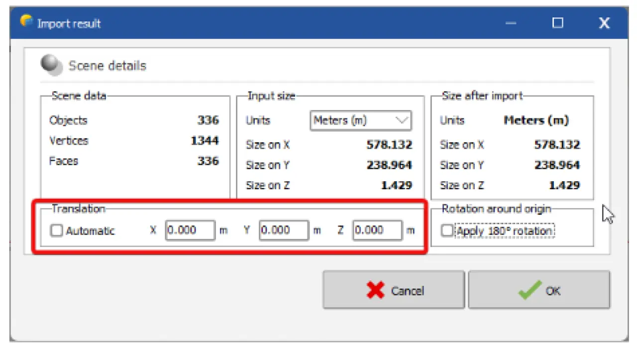Image resolution: width=637 pixels, height=349 pixels.
Task: Click the application icon in the title bar
Action: coord(26,22)
